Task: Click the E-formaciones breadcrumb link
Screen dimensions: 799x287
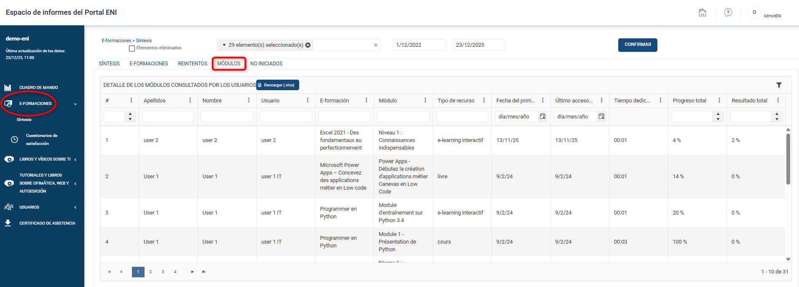Action: [116, 40]
